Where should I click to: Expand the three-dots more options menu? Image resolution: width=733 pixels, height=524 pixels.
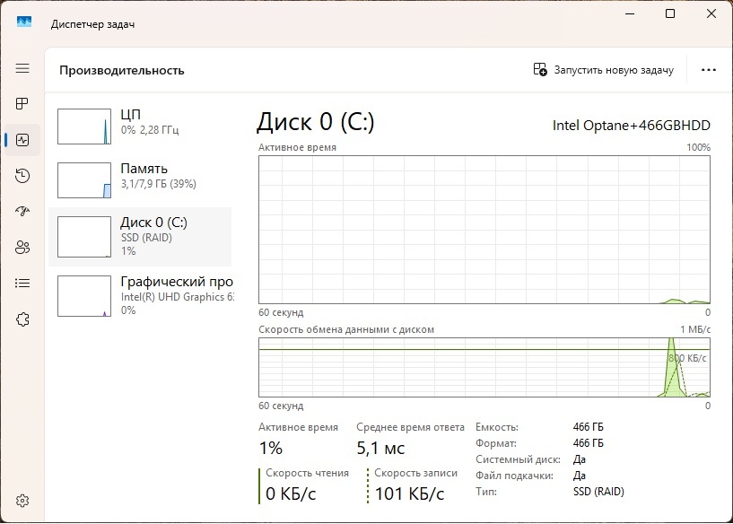pyautogui.click(x=708, y=70)
